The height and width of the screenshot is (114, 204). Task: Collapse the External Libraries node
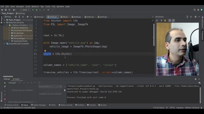click(x=4, y=22)
